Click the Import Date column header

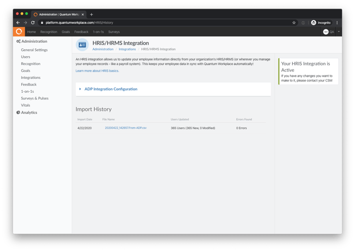pyautogui.click(x=85, y=120)
